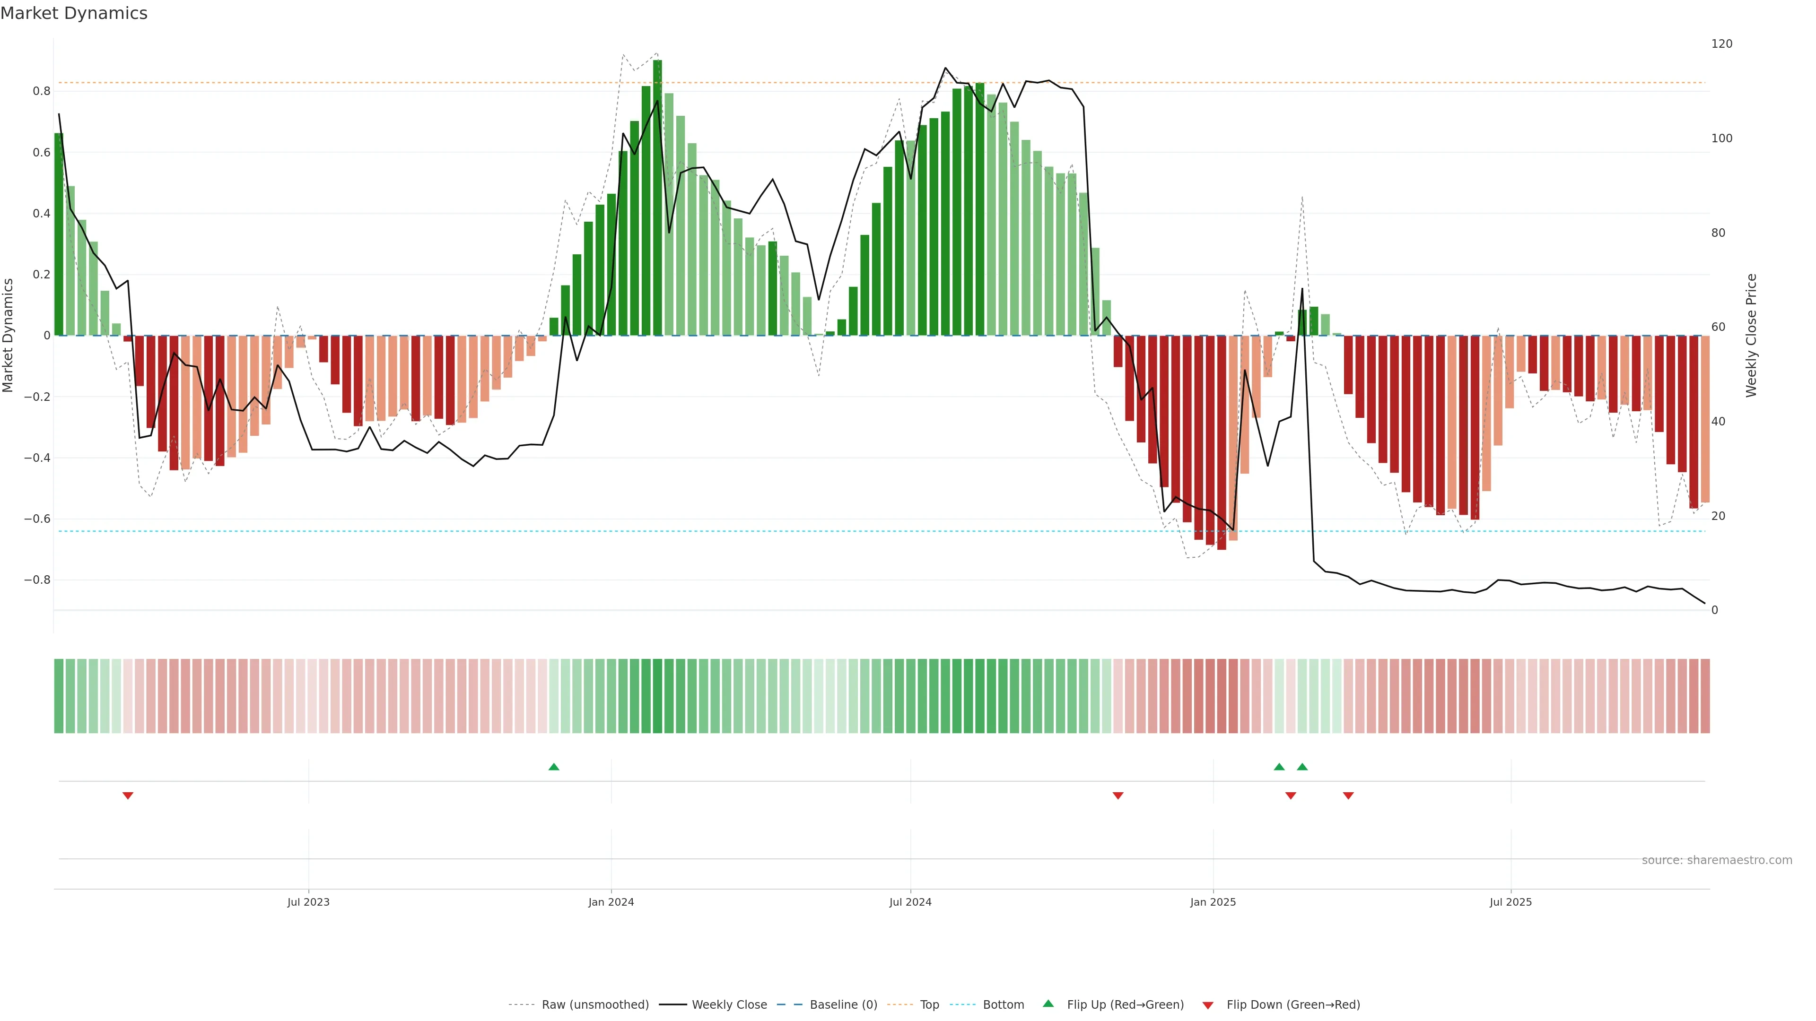1816x1021 pixels.
Task: Click the green flip-up marker before Jan 2024
Action: [553, 767]
